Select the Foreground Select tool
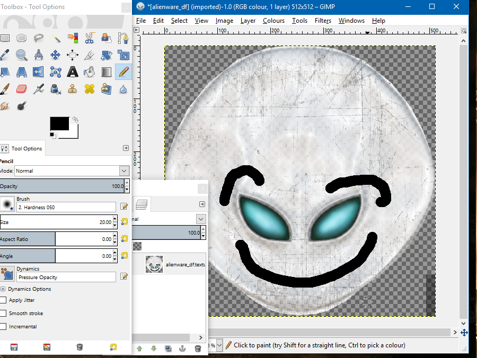 [x=106, y=38]
